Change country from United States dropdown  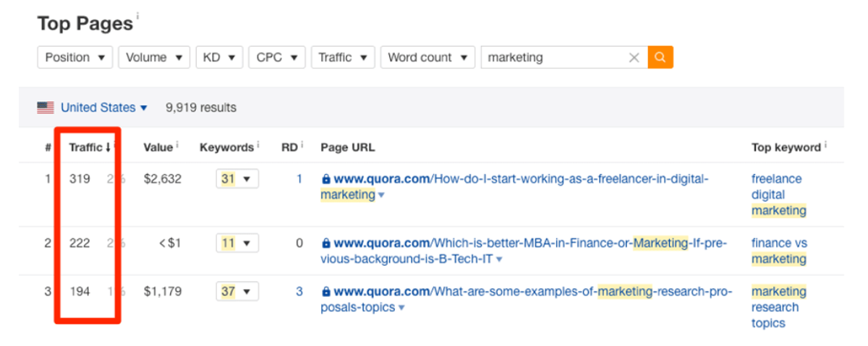[x=103, y=108]
